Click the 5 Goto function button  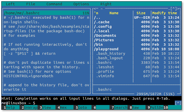[82, 107]
